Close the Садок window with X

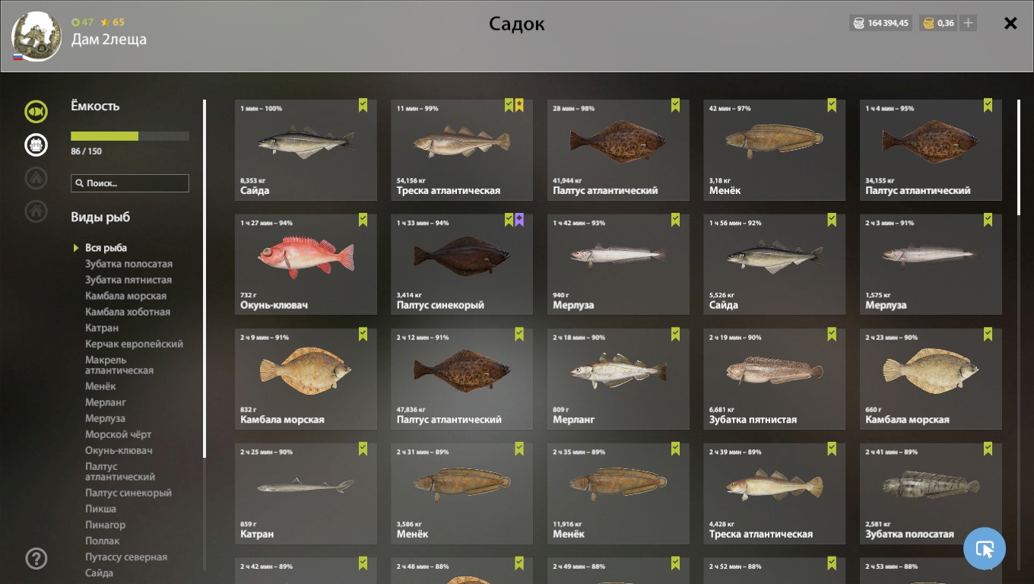point(1010,23)
